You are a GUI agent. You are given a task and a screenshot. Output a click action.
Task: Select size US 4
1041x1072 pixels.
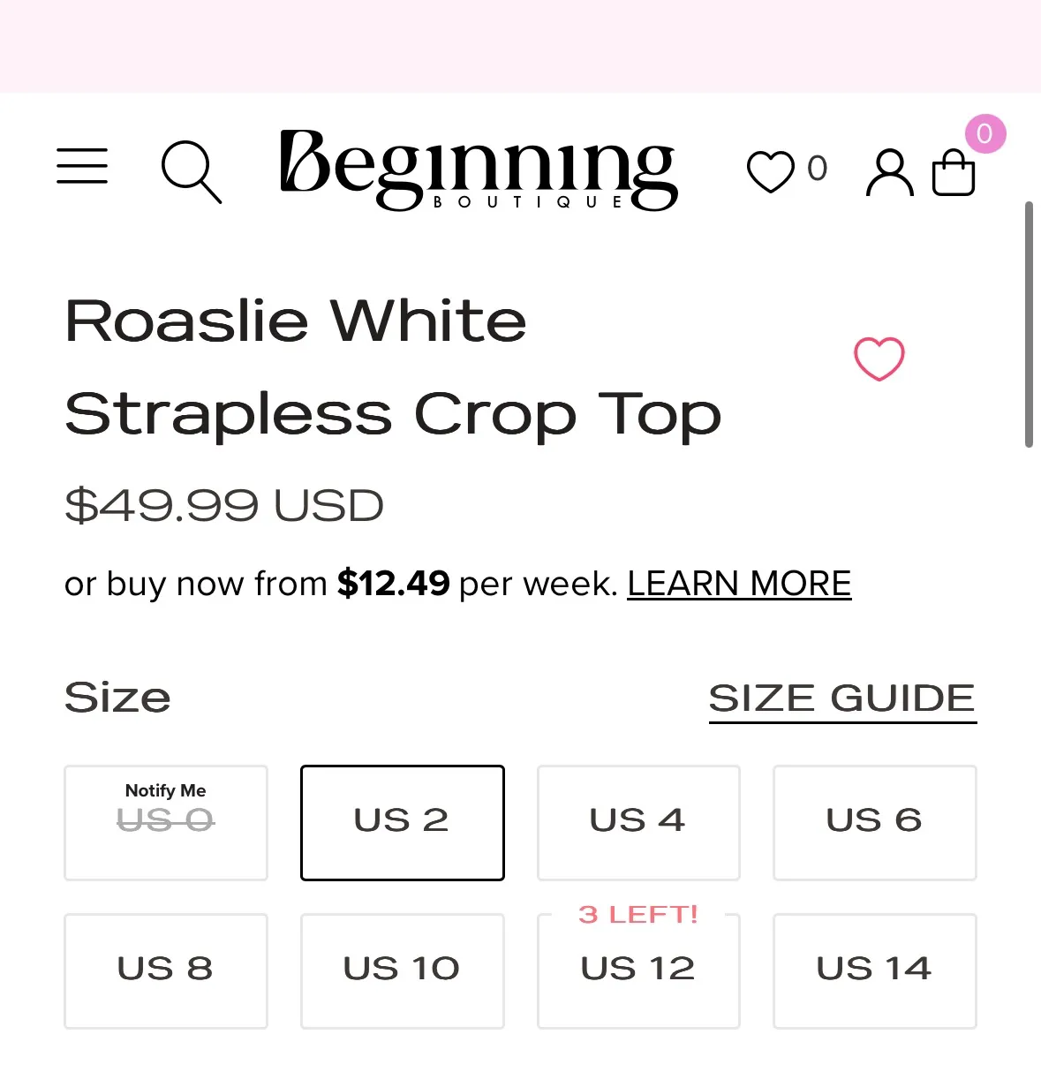click(637, 822)
